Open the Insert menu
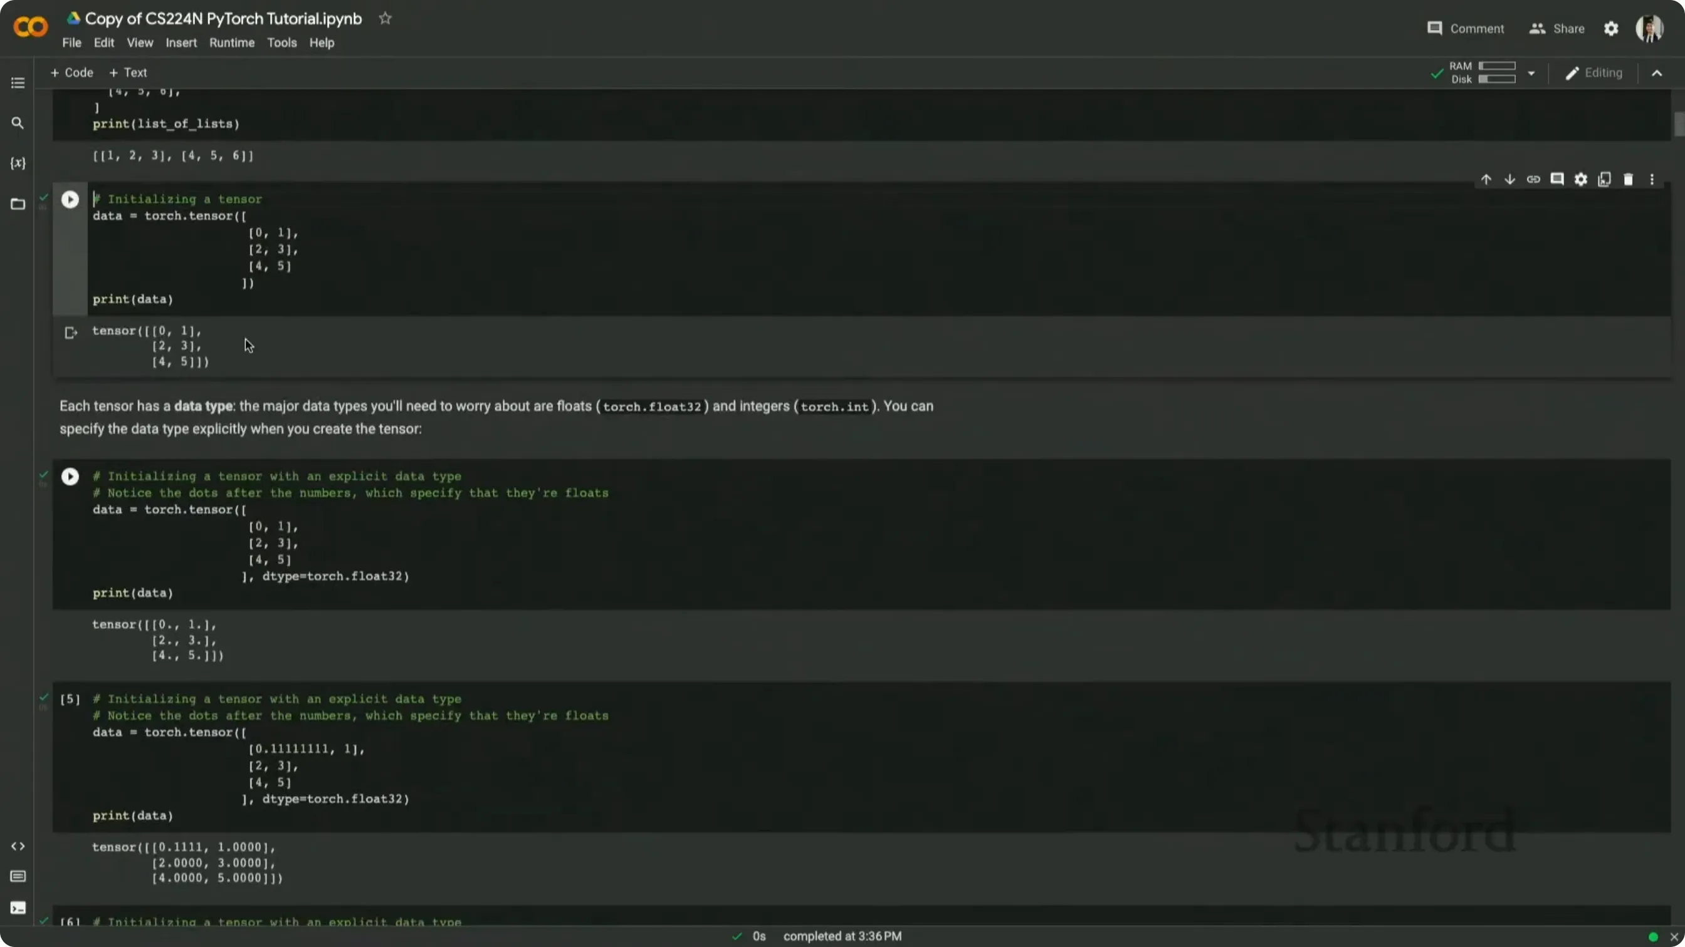The image size is (1685, 947). pyautogui.click(x=181, y=43)
